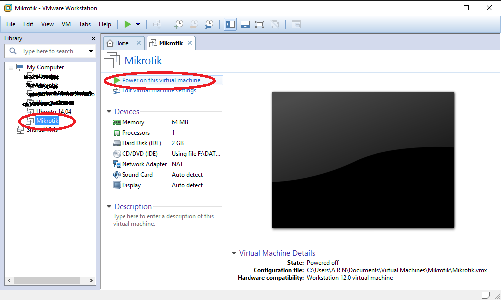Click the Mikrotik.vmx configuration file path
Image resolution: width=501 pixels, height=300 pixels.
(x=396, y=270)
